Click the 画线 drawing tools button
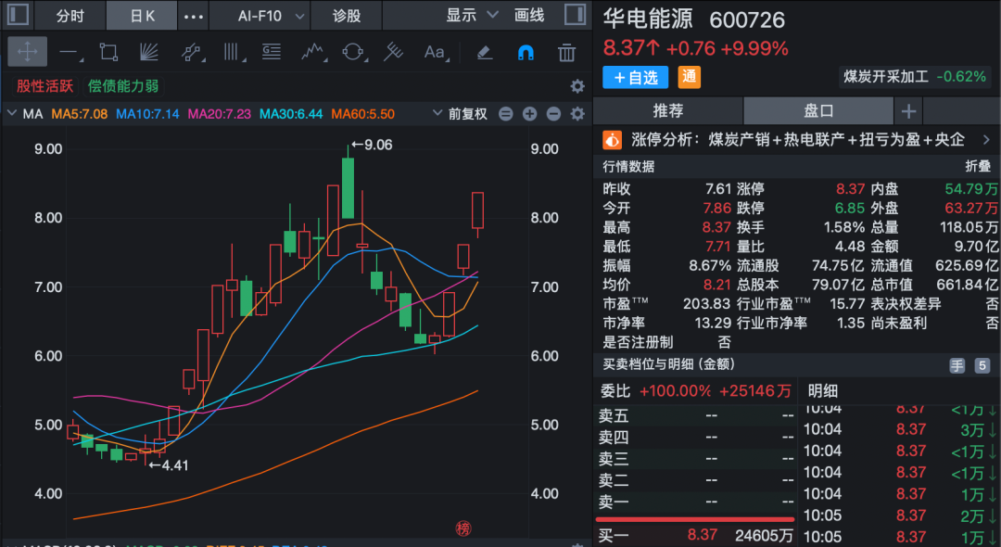The height and width of the screenshot is (547, 1001). [529, 15]
